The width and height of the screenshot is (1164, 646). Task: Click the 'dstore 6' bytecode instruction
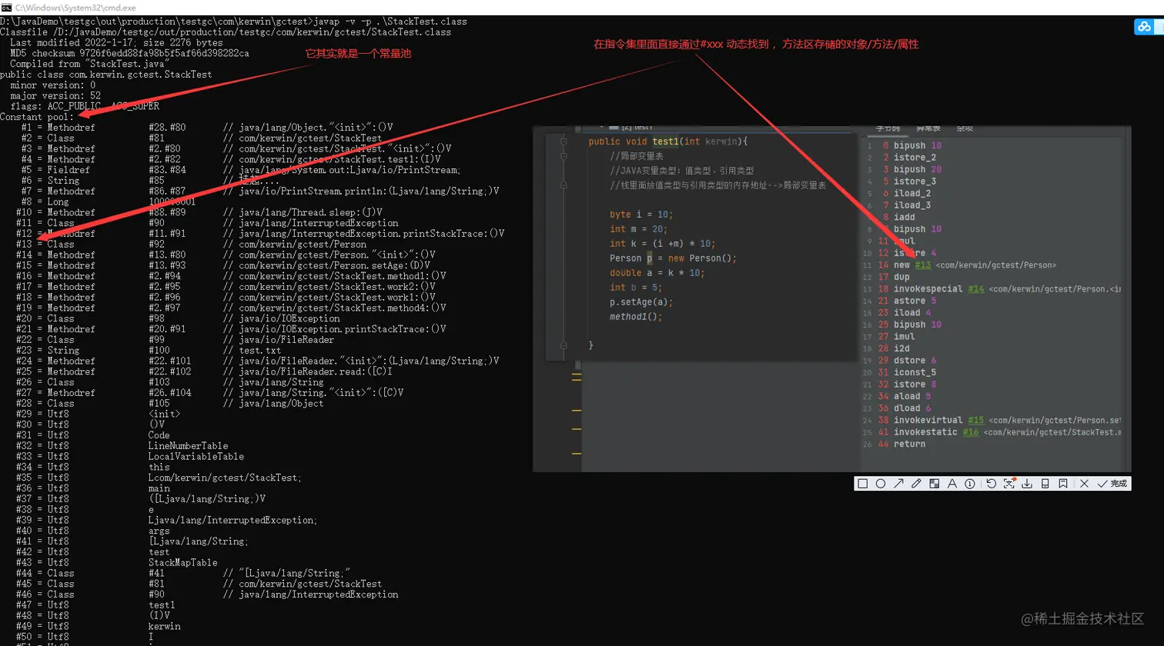915,360
